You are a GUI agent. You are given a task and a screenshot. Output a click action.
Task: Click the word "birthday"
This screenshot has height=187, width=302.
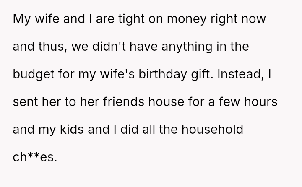click(175, 75)
